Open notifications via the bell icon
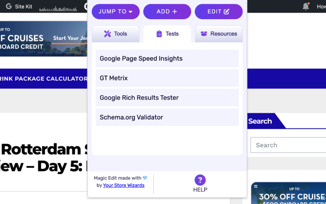 point(305,6)
